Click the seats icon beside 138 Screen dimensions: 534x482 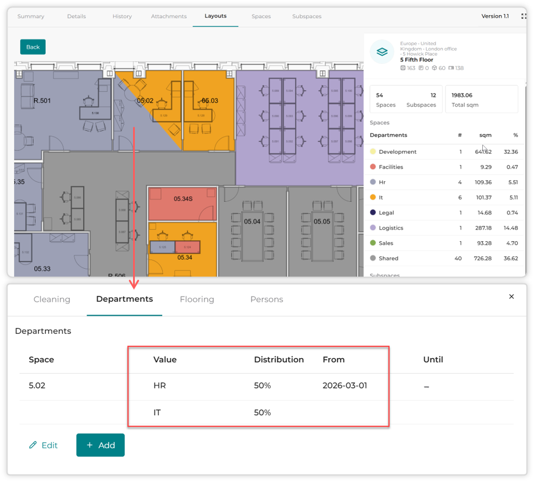click(451, 68)
